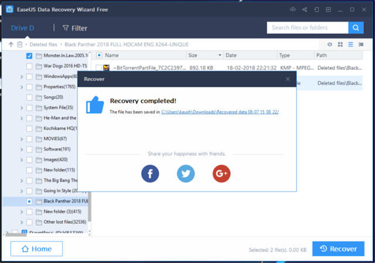This screenshot has width=375, height=263.
Task: Open the Size column sort dropdown arrow
Action: (220, 55)
